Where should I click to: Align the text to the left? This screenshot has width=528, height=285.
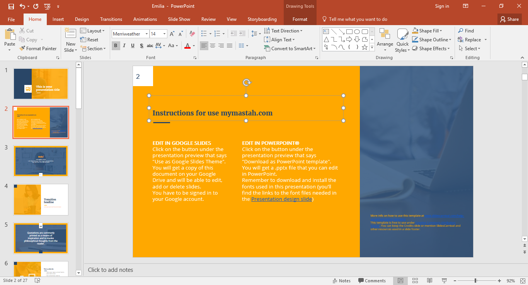coord(204,46)
